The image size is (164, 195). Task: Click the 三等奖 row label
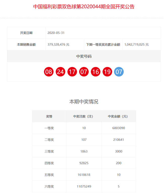(x=49, y=151)
